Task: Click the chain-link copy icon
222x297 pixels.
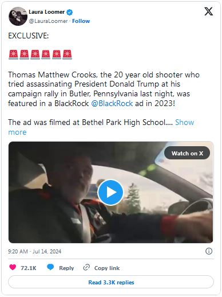Action: click(86, 267)
